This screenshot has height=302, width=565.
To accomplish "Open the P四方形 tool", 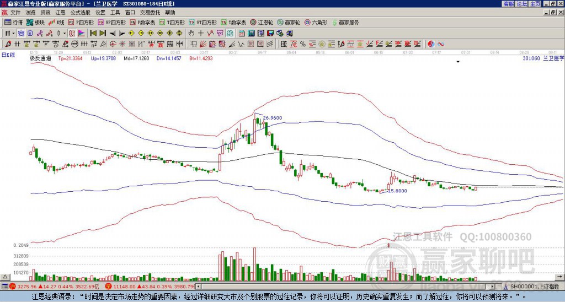I will (81, 22).
